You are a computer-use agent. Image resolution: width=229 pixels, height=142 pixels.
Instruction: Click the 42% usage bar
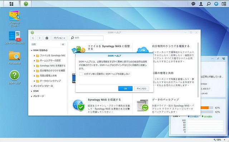[207, 112]
